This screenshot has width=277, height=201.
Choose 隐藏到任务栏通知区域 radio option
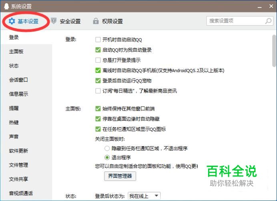107,148
